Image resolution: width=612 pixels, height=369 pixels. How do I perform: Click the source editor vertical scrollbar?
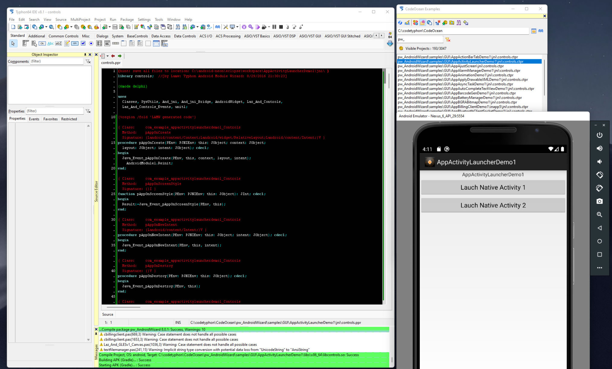(x=389, y=186)
